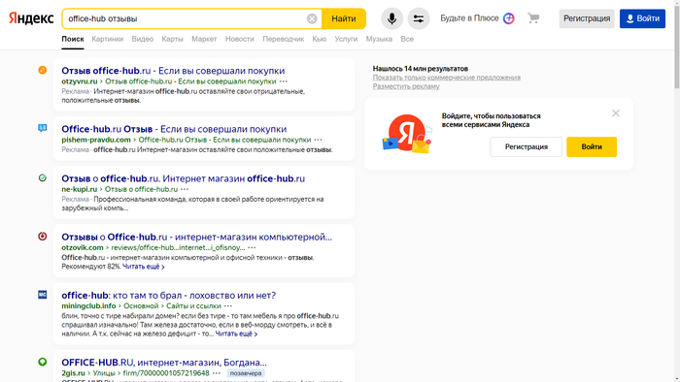The width and height of the screenshot is (680, 382).
Task: Click the Yandex mascot promo image
Action: click(407, 134)
